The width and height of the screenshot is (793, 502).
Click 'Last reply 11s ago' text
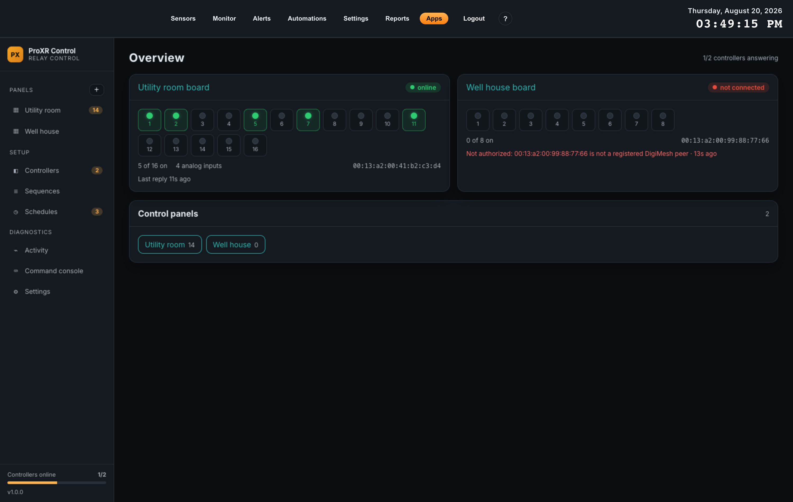tap(164, 179)
